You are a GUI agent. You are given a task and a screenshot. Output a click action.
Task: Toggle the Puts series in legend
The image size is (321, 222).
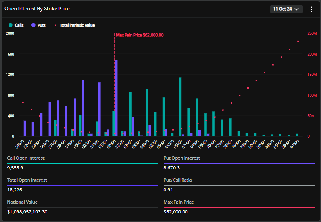[x=38, y=25]
